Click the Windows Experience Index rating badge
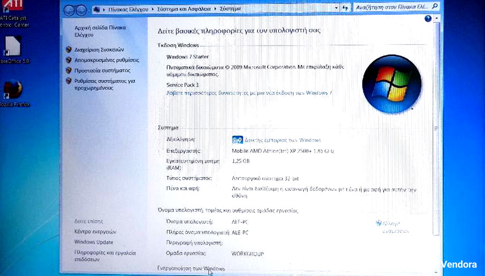The height and width of the screenshot is (276, 485). coord(237,140)
